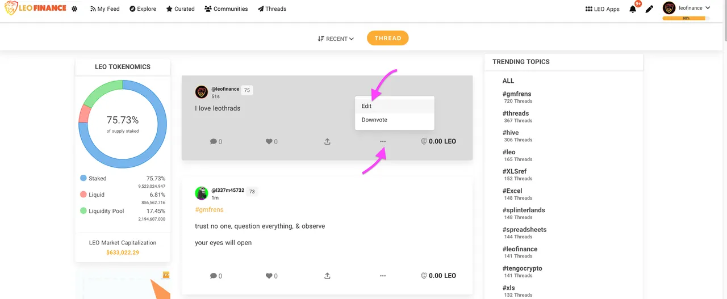
Task: Select Edit in the thread options menu
Action: tap(395, 106)
